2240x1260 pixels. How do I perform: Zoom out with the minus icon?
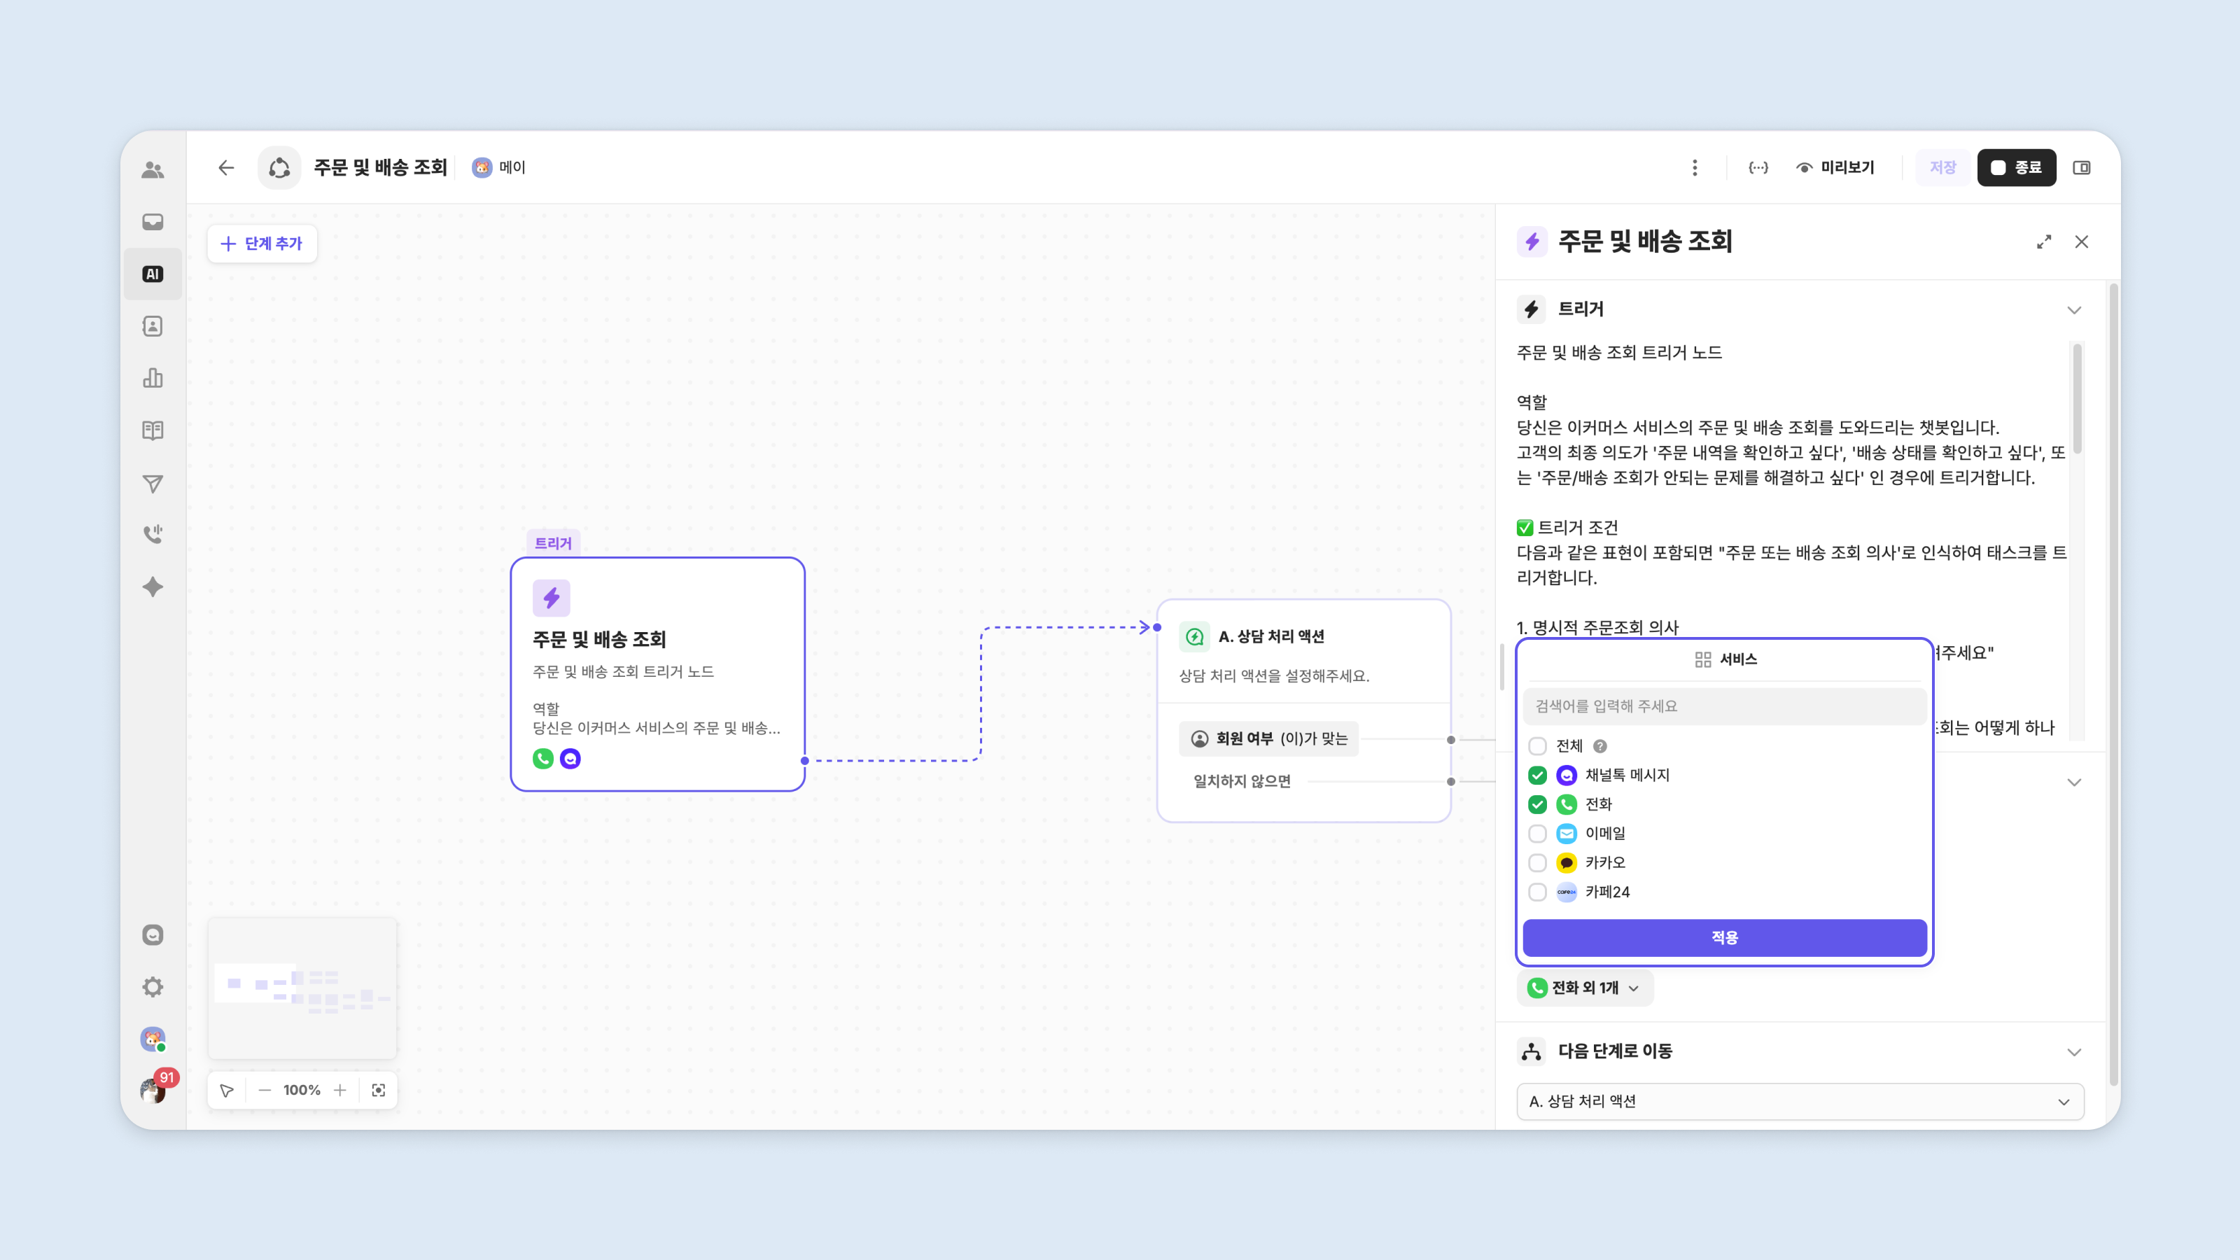[x=265, y=1091]
